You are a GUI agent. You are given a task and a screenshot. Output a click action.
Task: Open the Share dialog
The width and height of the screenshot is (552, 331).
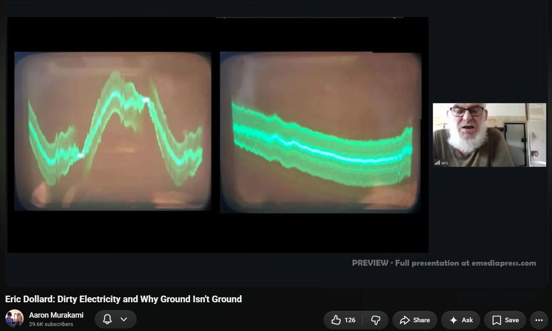pos(414,320)
